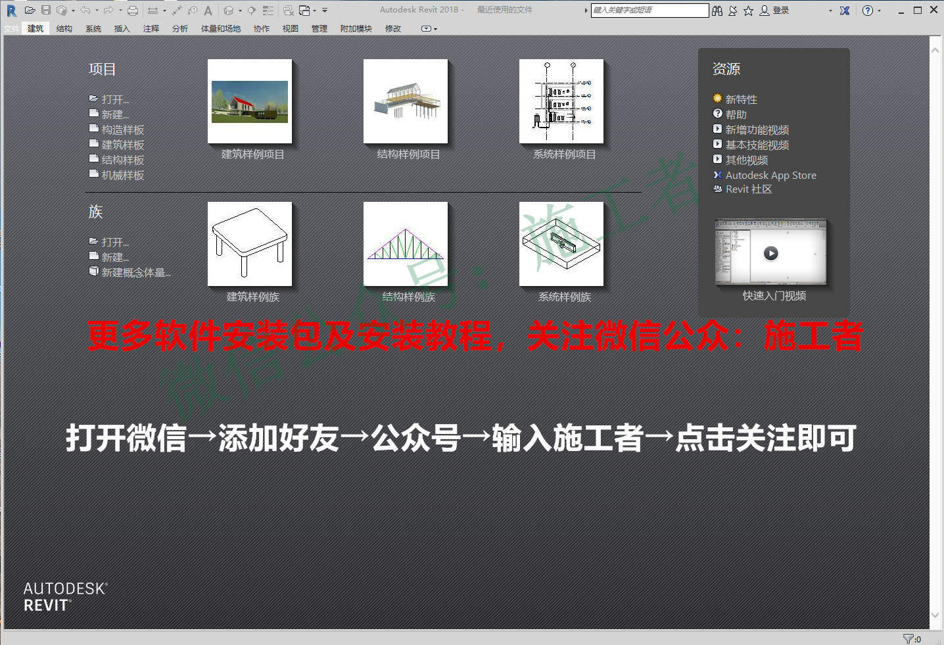Switch to the 注释 Annotate ribbon tab
This screenshot has height=645, width=944.
click(151, 29)
